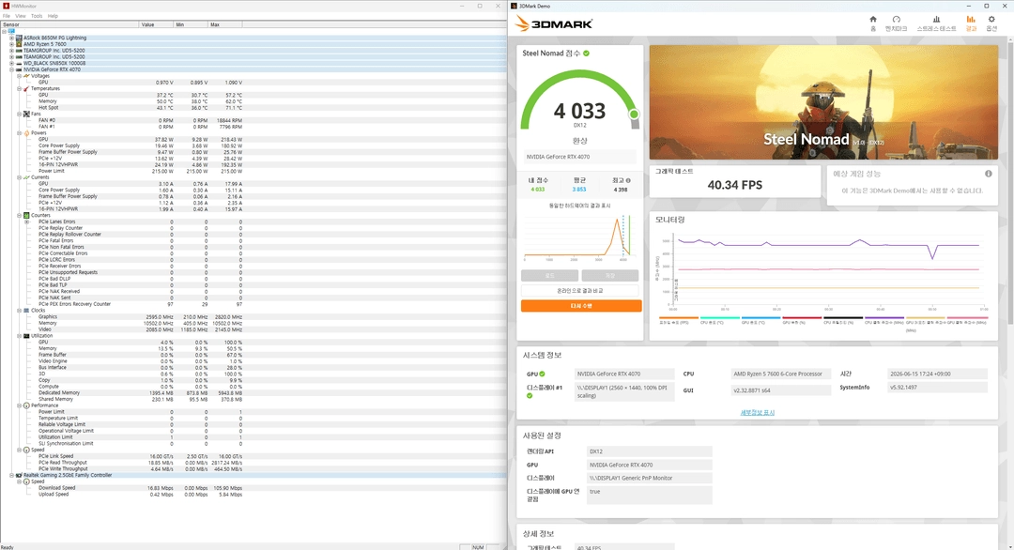Click 온라인으로 결과 비교 button
The width and height of the screenshot is (1014, 550).
[580, 291]
